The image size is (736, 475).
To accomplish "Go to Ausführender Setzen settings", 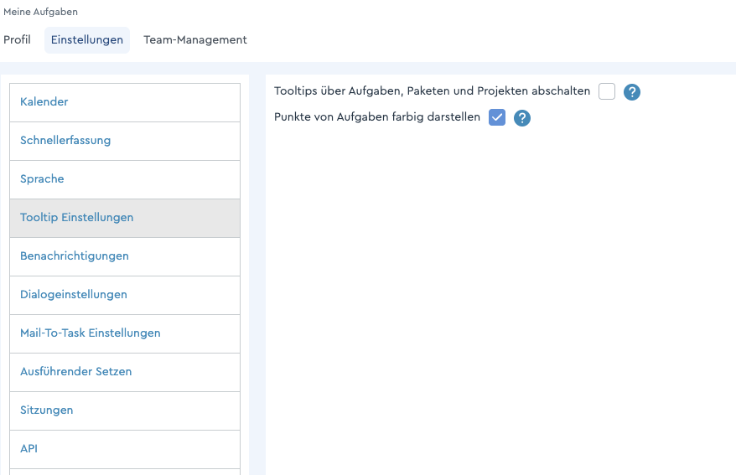I will [x=76, y=372].
